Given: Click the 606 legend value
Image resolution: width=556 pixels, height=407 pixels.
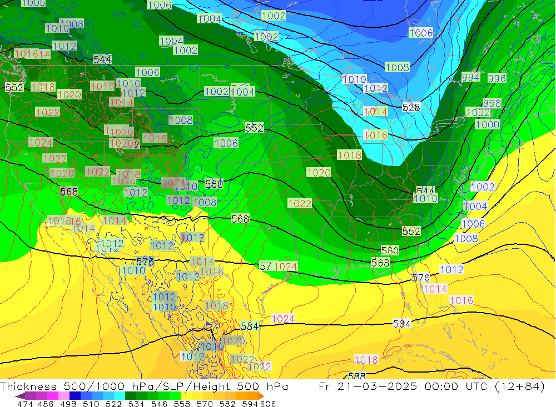Looking at the screenshot, I should click(x=267, y=404).
